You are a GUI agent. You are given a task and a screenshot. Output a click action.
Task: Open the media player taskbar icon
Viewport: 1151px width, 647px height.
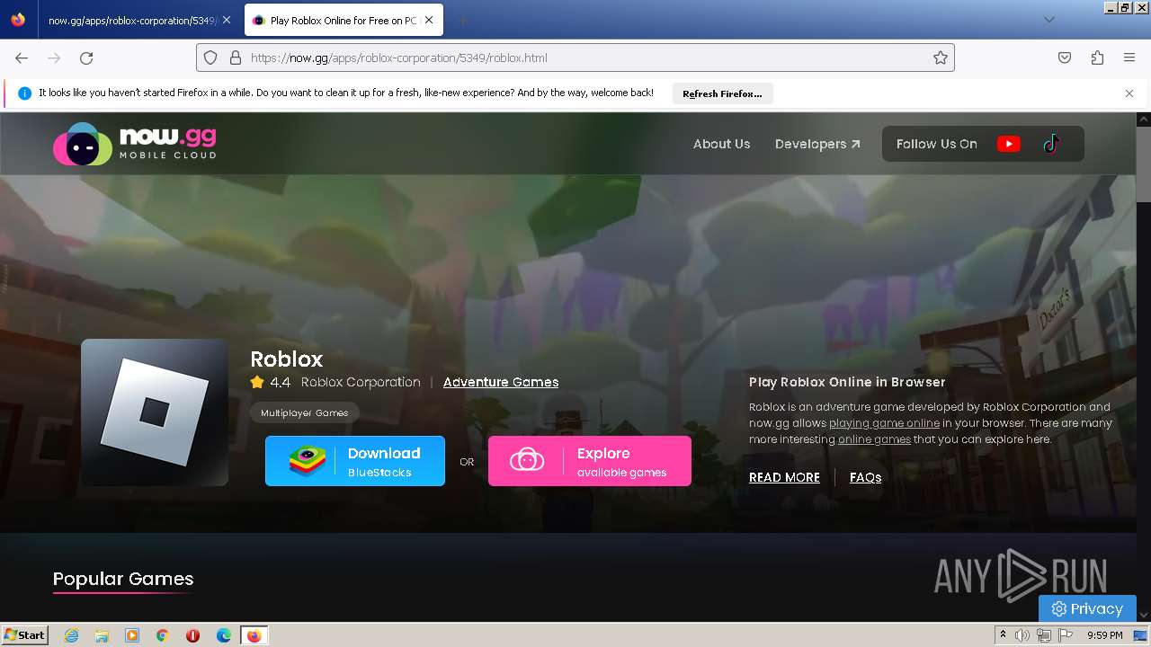132,635
